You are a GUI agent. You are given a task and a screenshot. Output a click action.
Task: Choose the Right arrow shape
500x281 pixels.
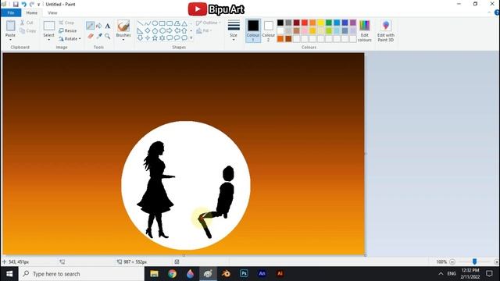pos(170,31)
